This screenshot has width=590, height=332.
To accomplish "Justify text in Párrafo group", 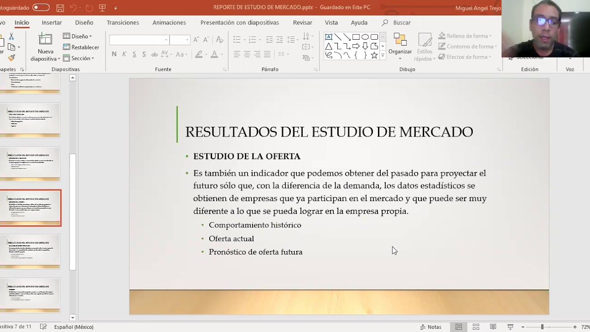I will [267, 54].
